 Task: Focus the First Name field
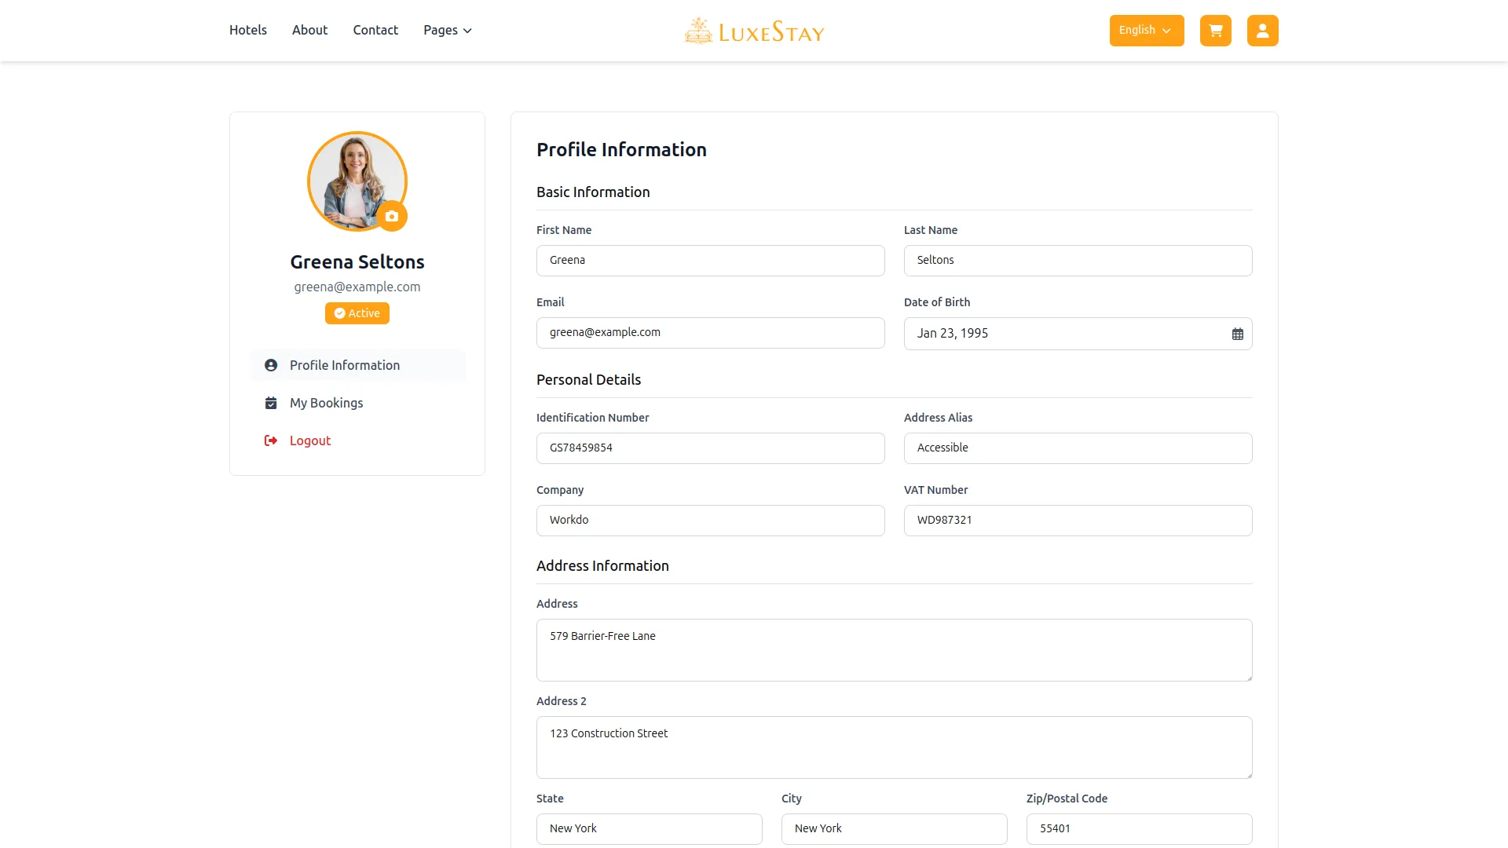pos(711,261)
